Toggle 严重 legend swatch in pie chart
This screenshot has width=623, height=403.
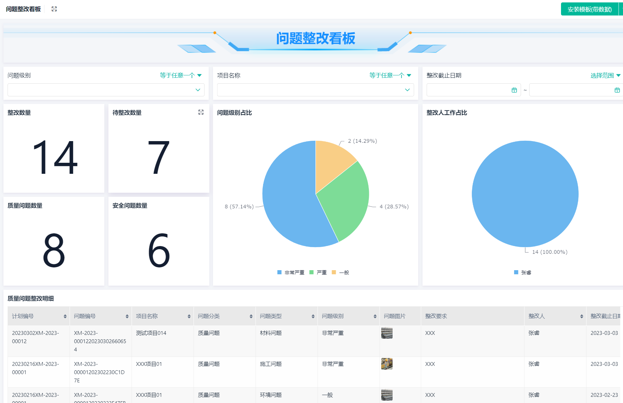click(311, 272)
